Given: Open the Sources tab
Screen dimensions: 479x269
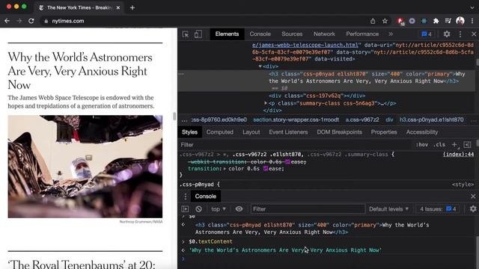Looking at the screenshot, I should (292, 34).
